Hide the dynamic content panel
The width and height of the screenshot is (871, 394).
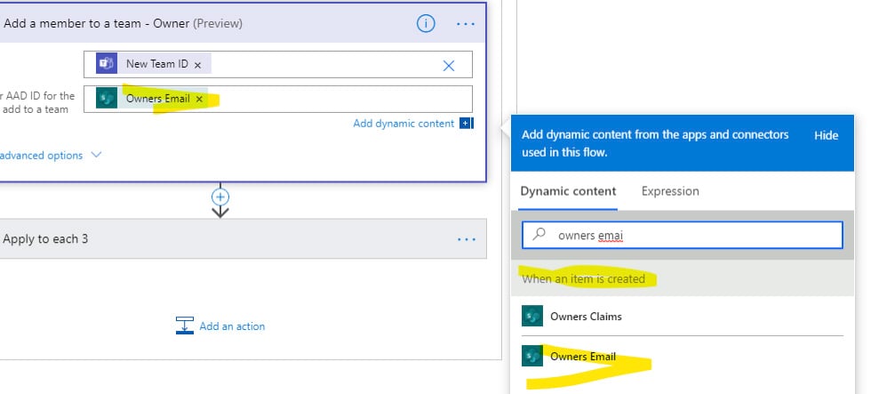click(826, 135)
